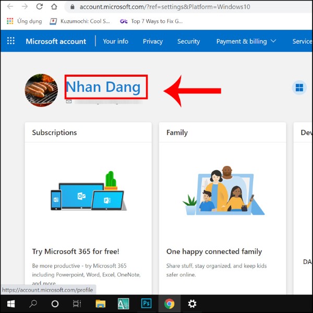Click the profile avatar picture
This screenshot has width=313, height=313.
41,90
